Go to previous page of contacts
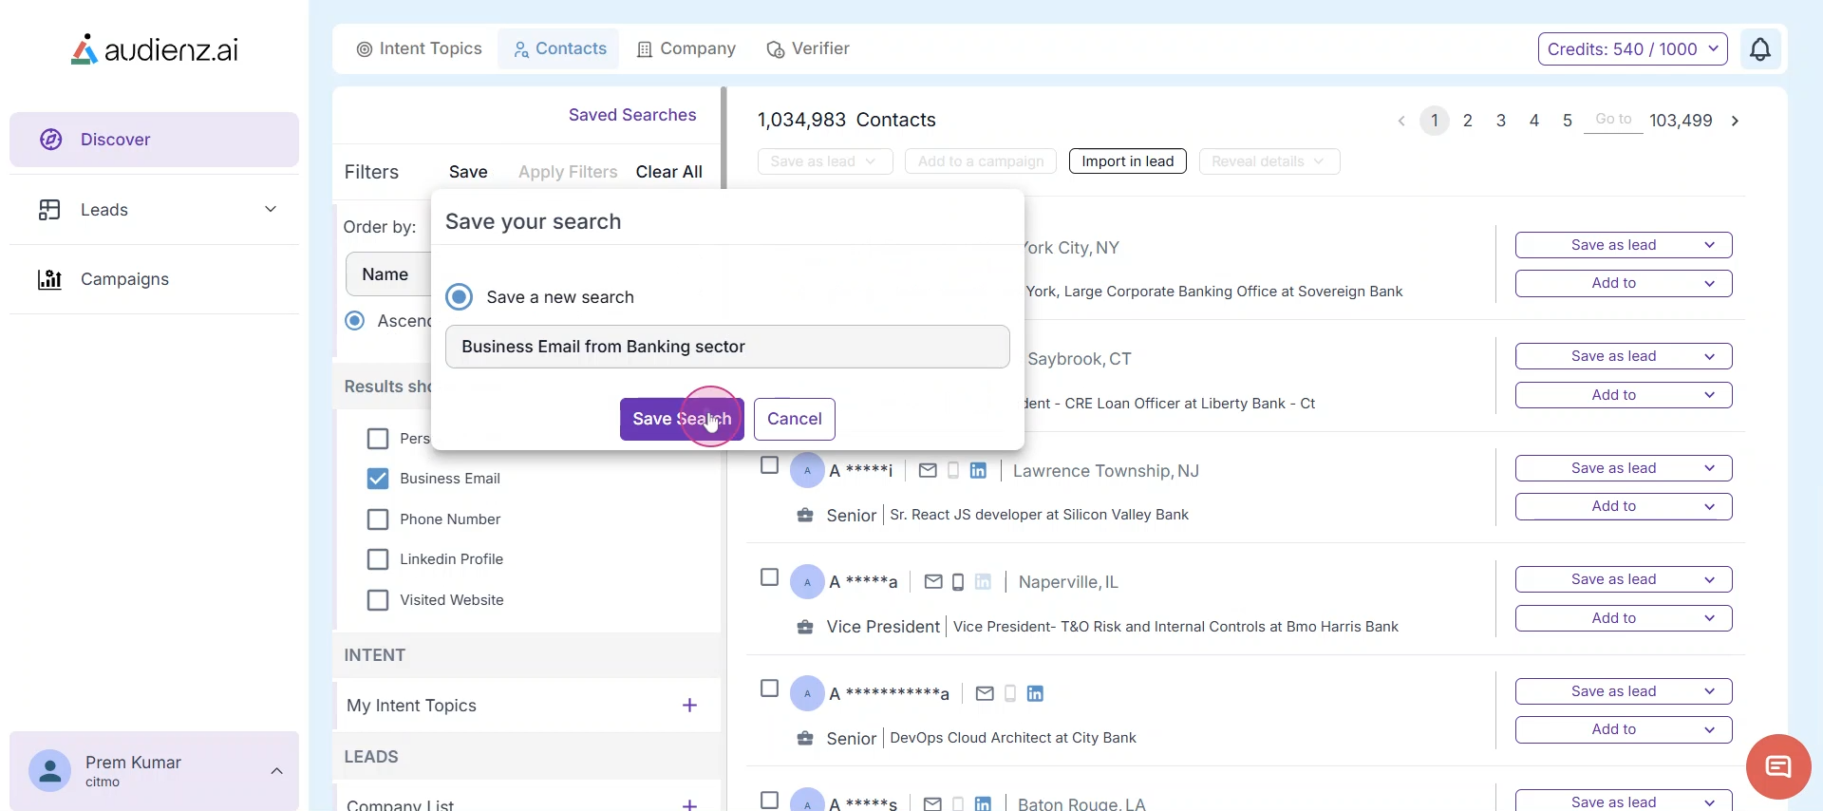 point(1401,121)
